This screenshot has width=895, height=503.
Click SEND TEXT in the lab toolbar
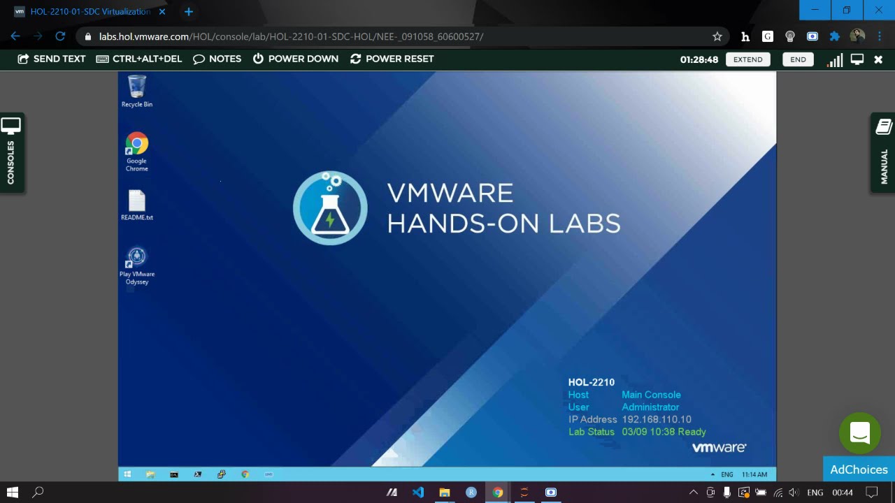(x=52, y=59)
